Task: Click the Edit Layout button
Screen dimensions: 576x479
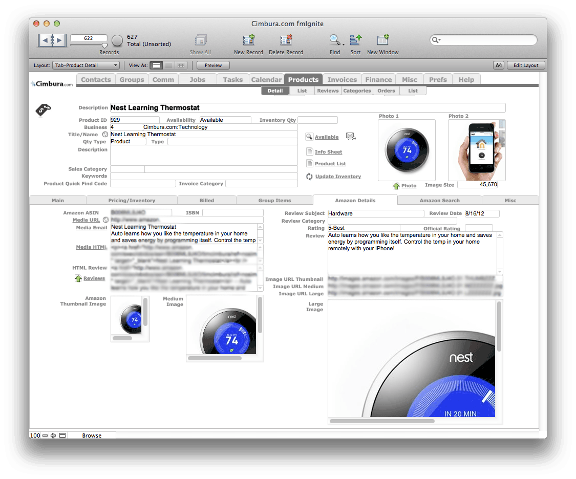Action: click(526, 66)
